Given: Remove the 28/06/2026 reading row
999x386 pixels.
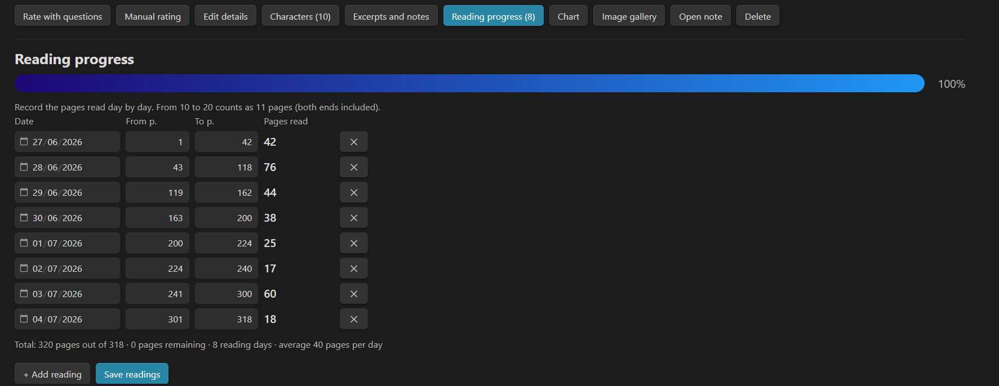Looking at the screenshot, I should click(x=354, y=167).
